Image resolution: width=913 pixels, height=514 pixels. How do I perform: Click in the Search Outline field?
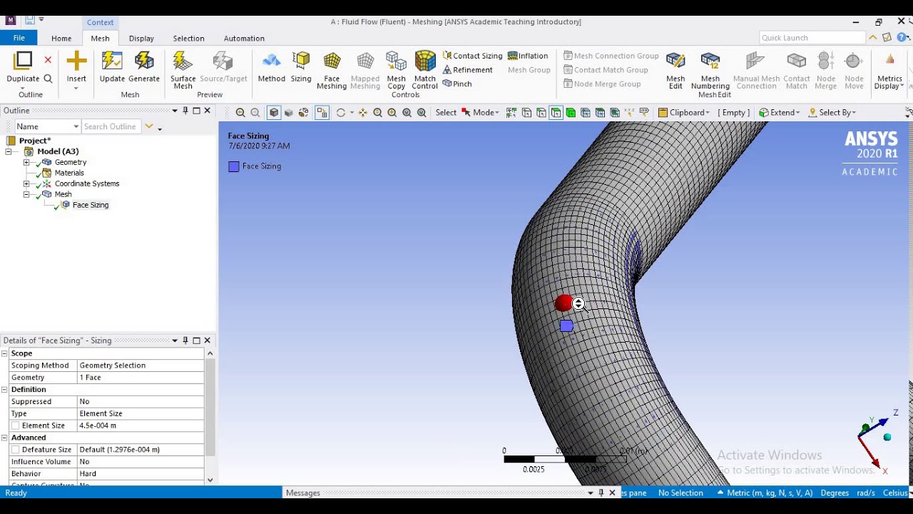click(111, 126)
